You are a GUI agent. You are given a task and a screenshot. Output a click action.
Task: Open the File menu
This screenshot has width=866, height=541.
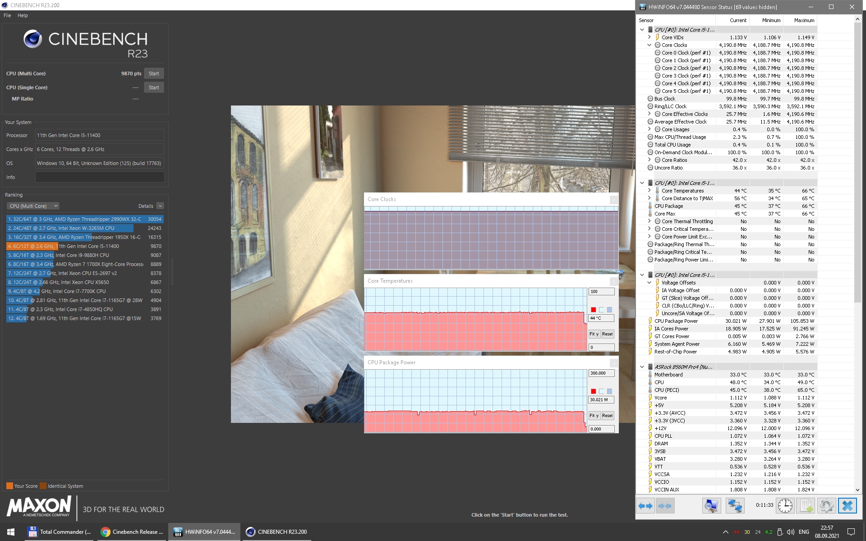click(7, 15)
